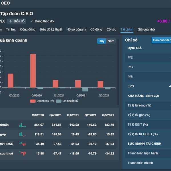
Task: Open the Hồ sơ công ty tab
Action: 76,29
